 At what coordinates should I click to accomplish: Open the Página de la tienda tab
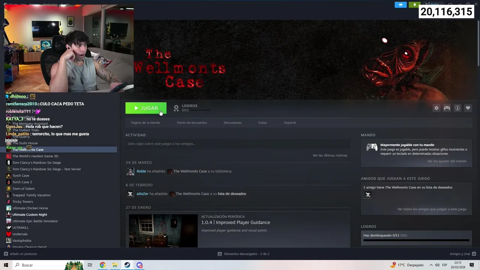pos(145,123)
